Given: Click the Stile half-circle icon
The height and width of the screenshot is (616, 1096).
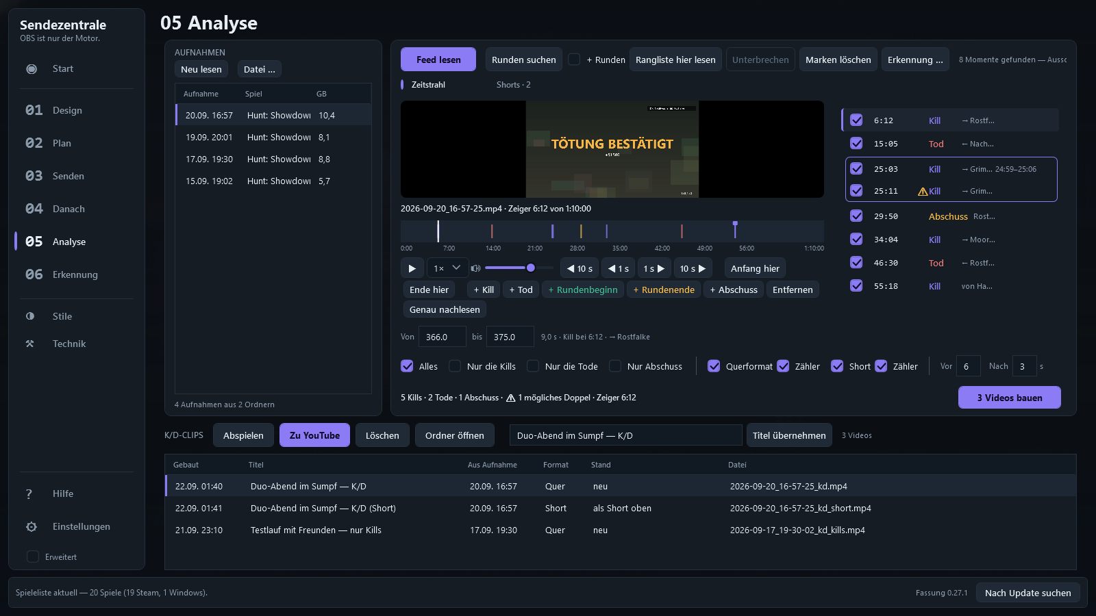Looking at the screenshot, I should 30,316.
